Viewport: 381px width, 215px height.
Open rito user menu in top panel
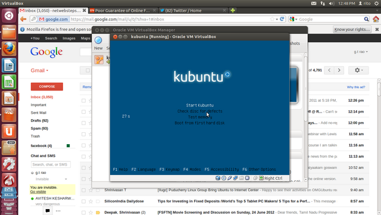(364, 3)
